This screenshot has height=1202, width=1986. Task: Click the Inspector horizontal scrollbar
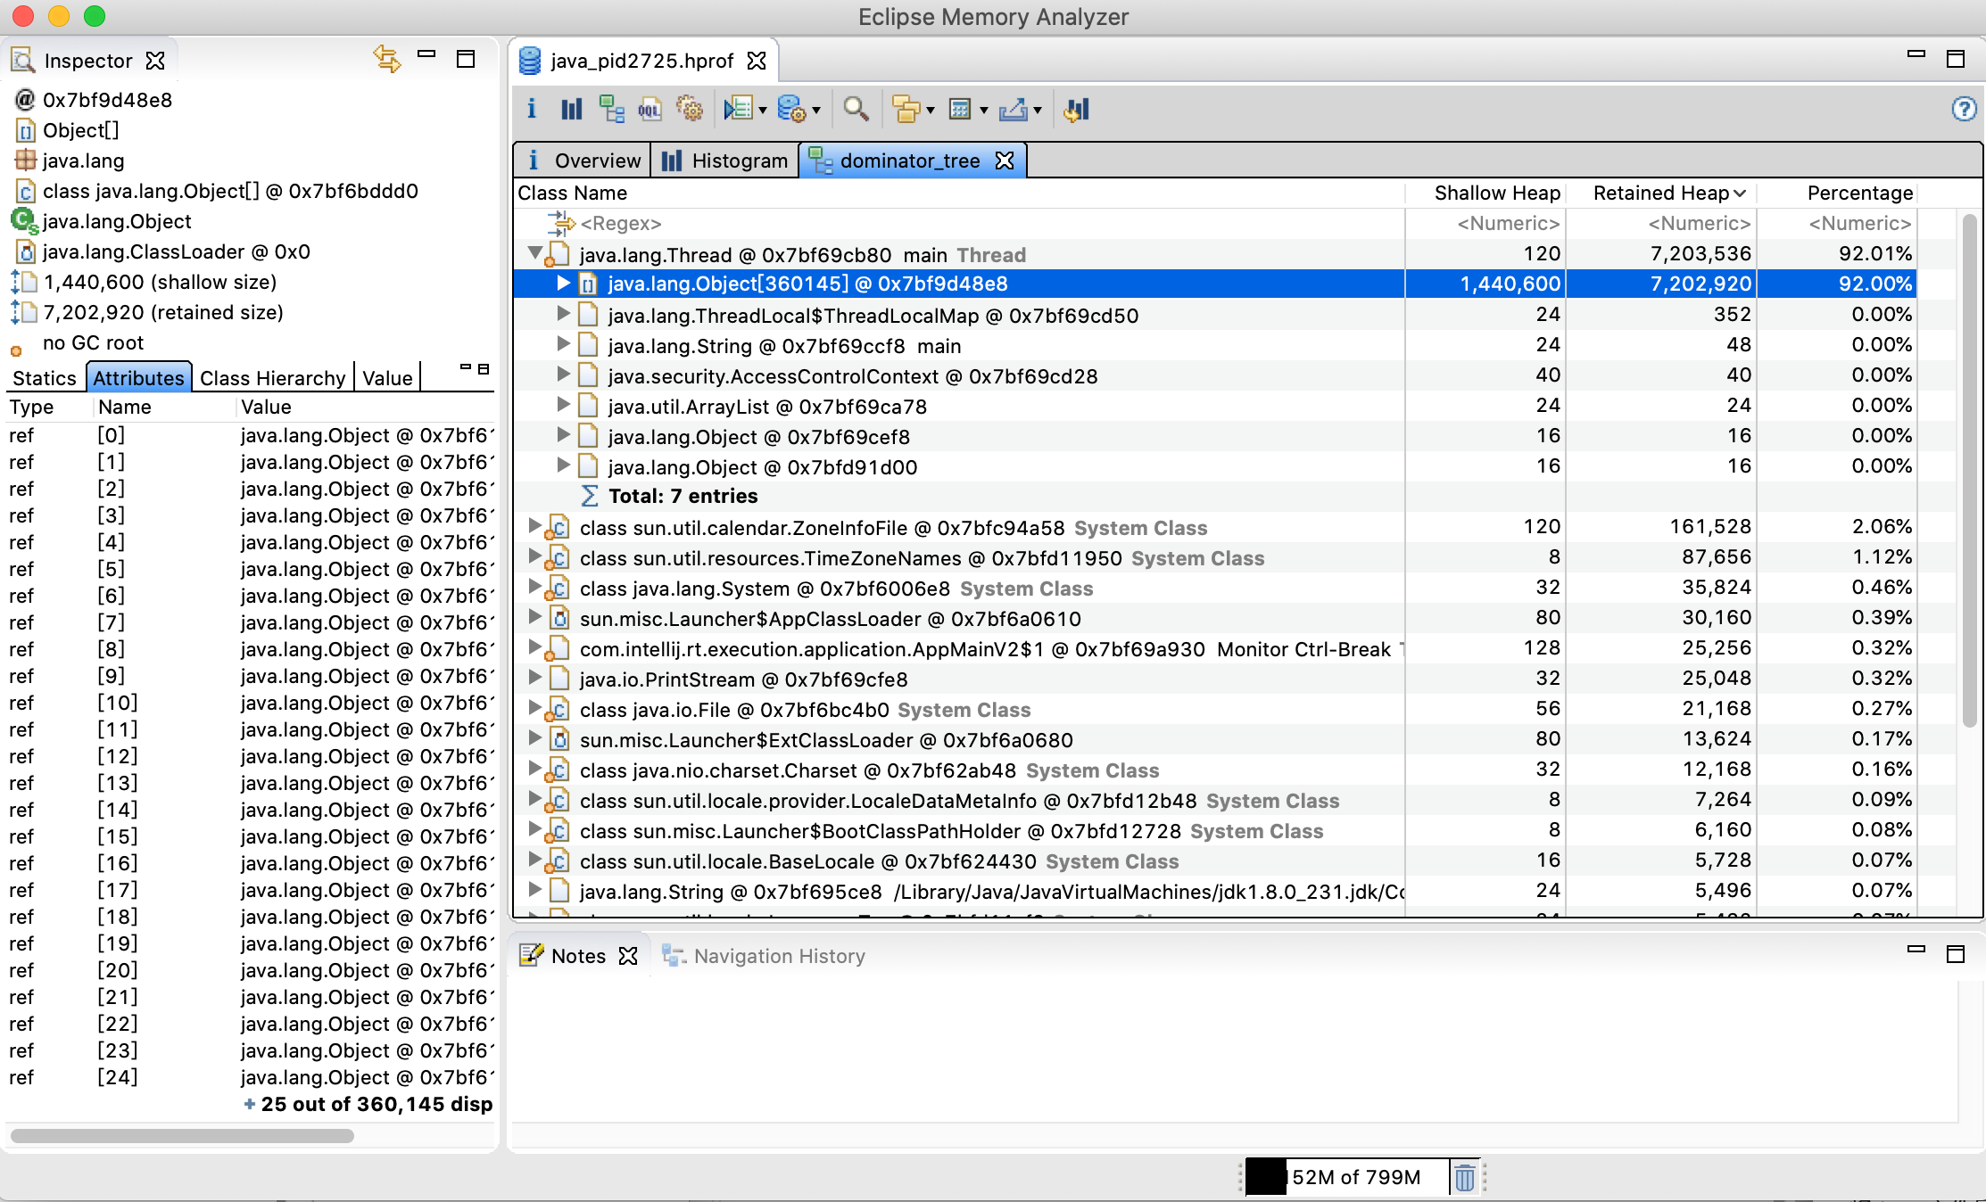182,1136
